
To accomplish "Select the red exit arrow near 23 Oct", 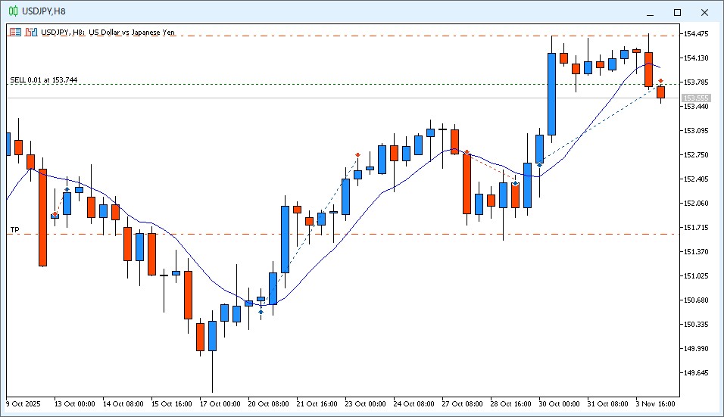I will (x=358, y=155).
